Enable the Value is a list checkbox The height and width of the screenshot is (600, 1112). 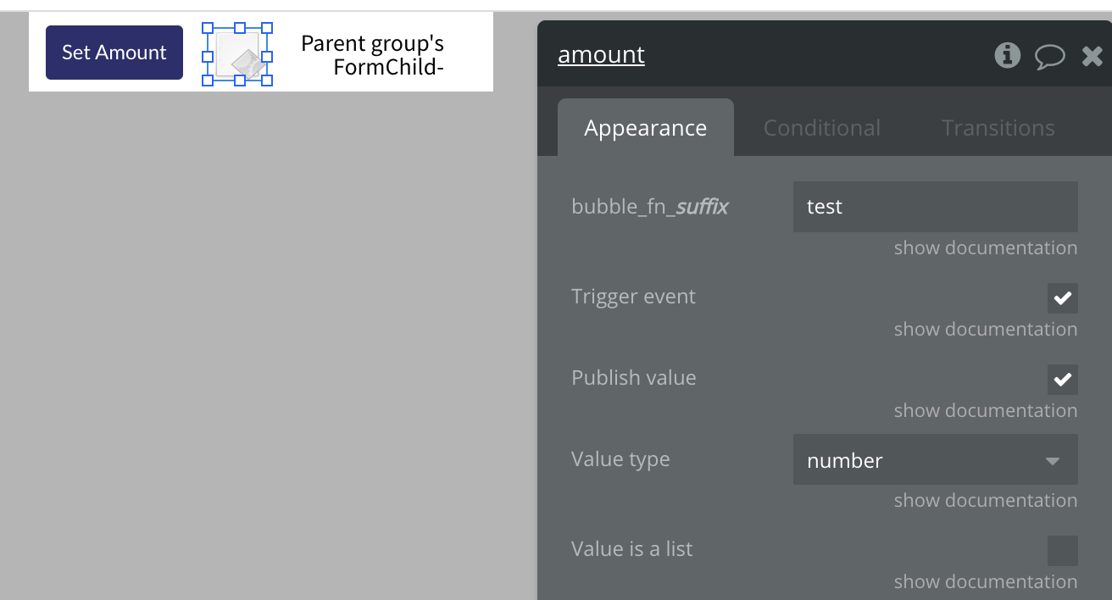pyautogui.click(x=1062, y=551)
